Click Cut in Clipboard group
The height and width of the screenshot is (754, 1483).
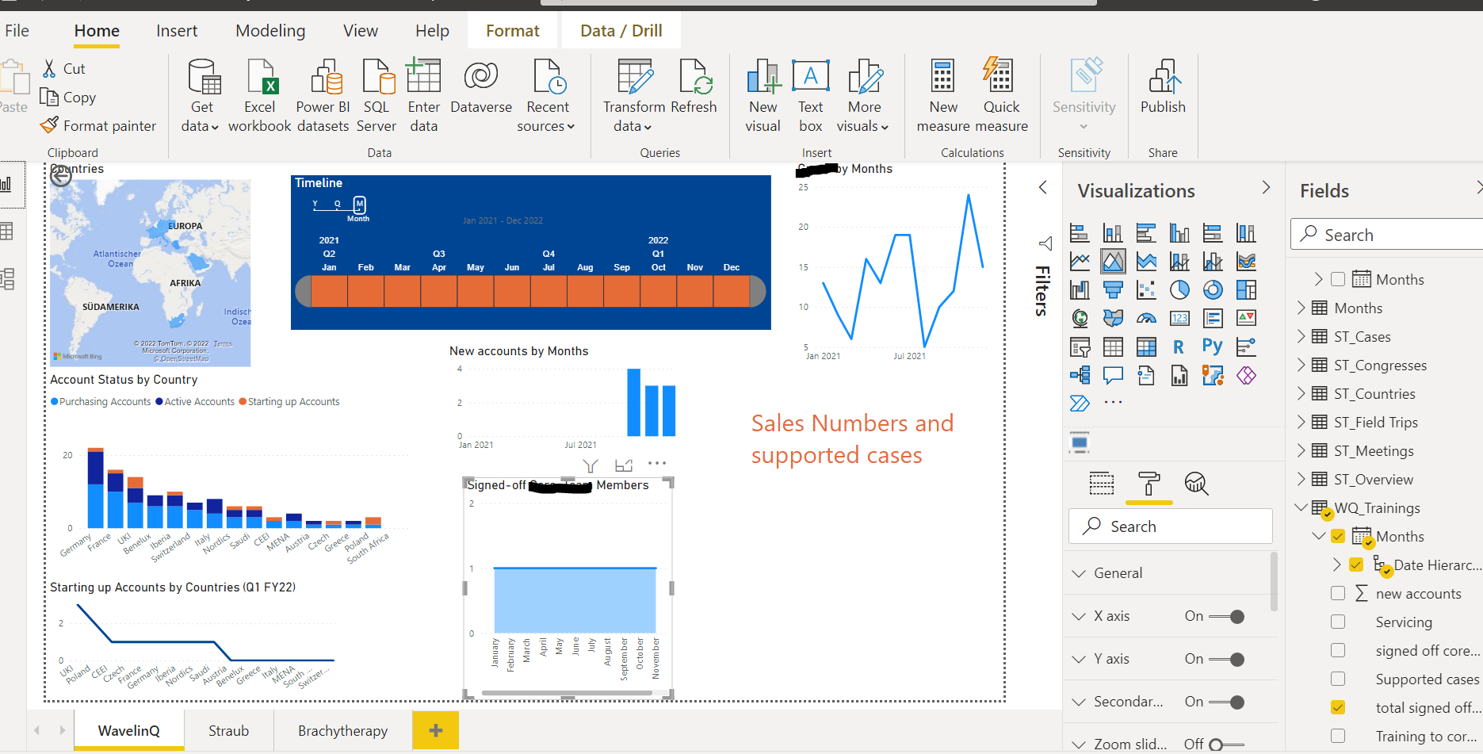(x=64, y=69)
